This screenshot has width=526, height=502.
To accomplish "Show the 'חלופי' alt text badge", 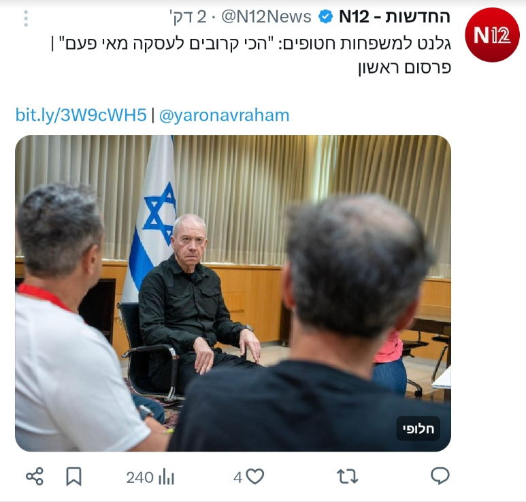I will [418, 428].
